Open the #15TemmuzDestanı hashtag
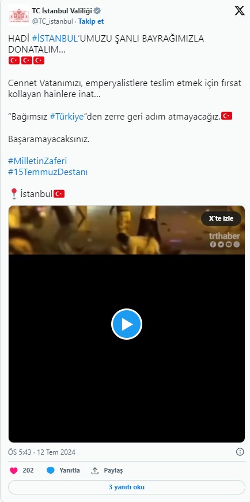The height and width of the screenshot is (502, 250). (x=48, y=172)
